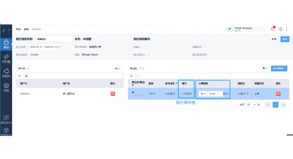Viewport: 293px width, 159px height.
Task: Click the blue current breadcrumb item
Action: [x=36, y=29]
